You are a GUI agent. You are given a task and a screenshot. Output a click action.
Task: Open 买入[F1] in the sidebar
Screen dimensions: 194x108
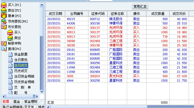[14, 5]
